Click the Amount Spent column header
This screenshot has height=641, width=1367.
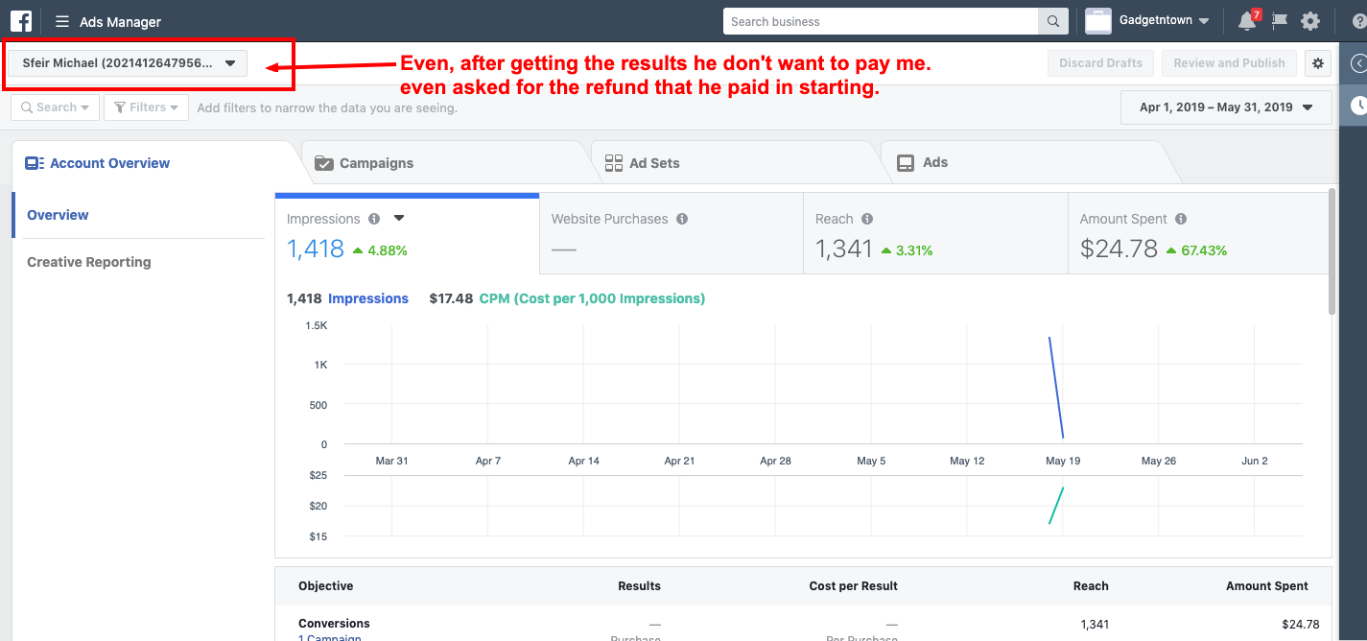[1266, 585]
